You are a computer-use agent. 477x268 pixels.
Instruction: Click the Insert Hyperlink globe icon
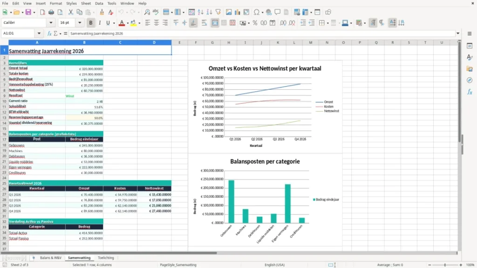click(269, 12)
